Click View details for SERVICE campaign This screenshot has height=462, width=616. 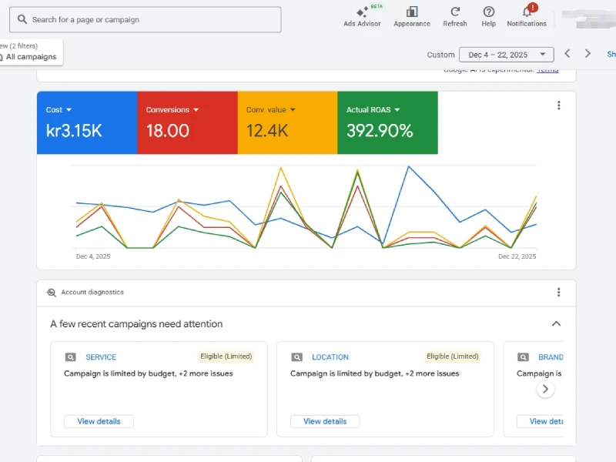[x=99, y=421]
